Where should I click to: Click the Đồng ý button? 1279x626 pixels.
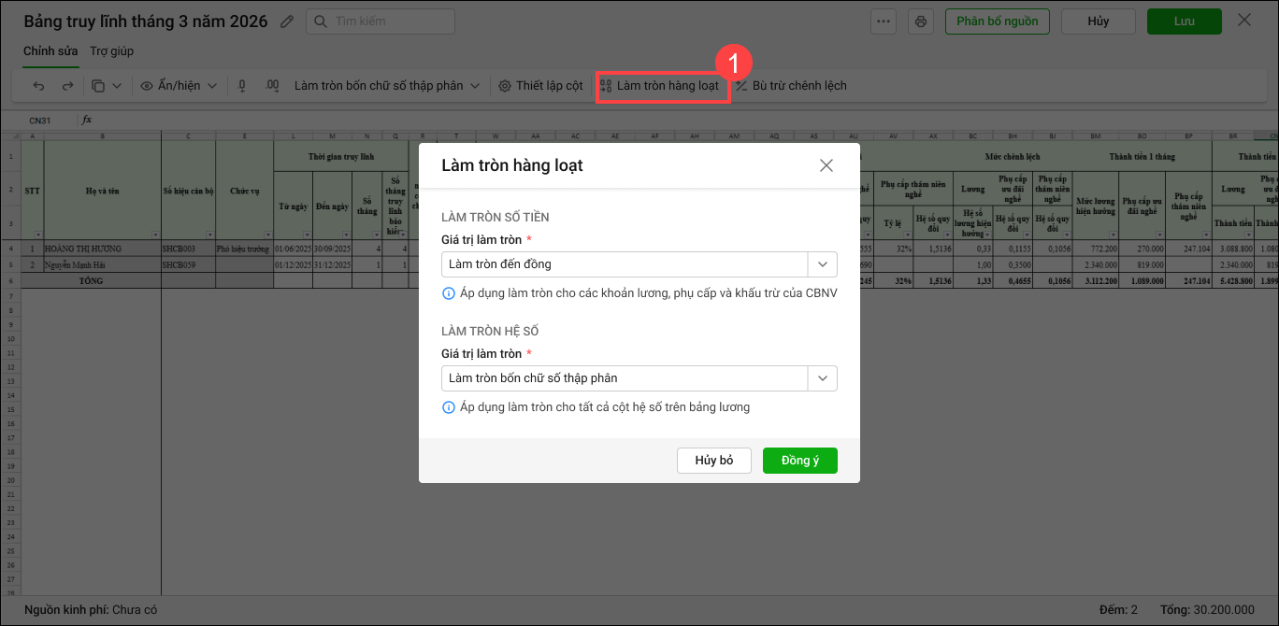click(x=799, y=461)
